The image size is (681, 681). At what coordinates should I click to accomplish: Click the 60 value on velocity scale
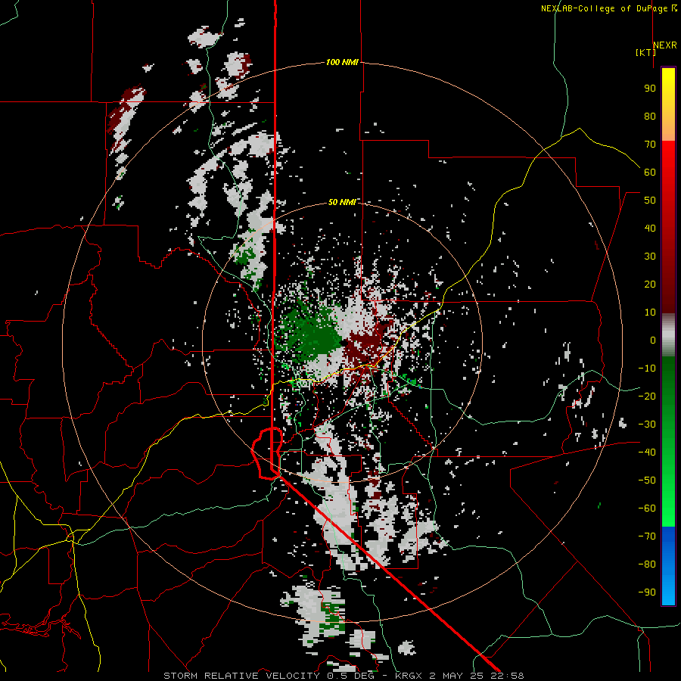(x=650, y=172)
